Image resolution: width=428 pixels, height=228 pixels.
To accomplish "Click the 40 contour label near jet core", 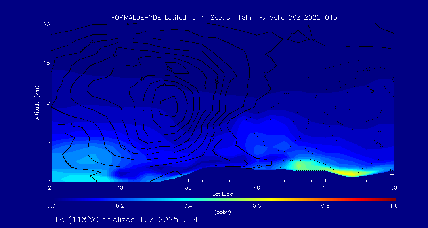I will point(163,85).
